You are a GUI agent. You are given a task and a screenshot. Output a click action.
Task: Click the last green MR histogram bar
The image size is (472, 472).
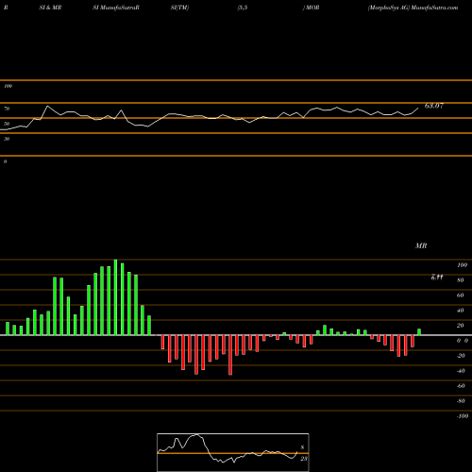click(419, 332)
